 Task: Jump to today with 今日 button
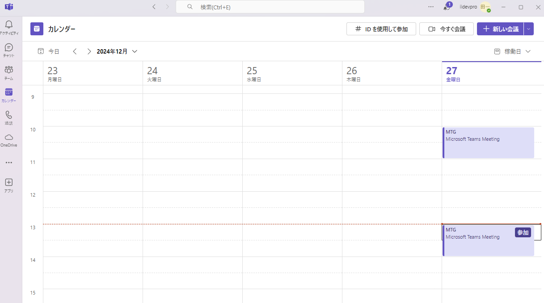pyautogui.click(x=49, y=51)
